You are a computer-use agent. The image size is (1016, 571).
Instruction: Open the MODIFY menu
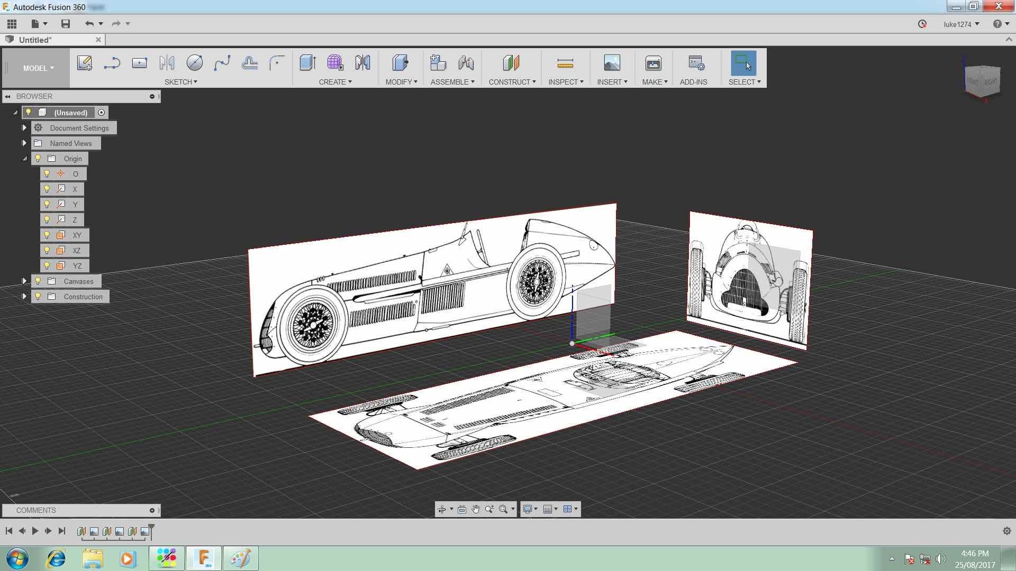[401, 82]
